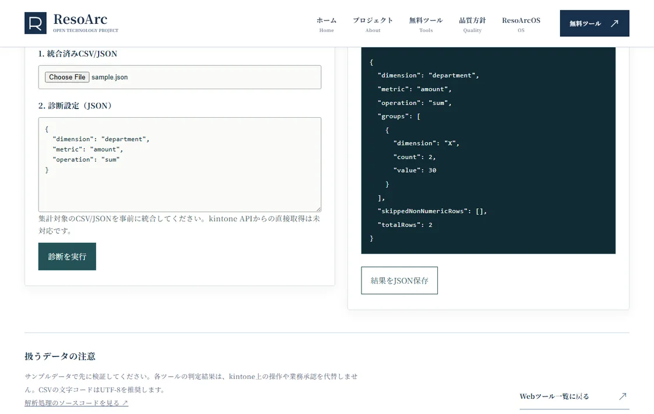The height and width of the screenshot is (414, 654).
Task: Follow the Webツール一覧に戻る link
Action: [574, 396]
